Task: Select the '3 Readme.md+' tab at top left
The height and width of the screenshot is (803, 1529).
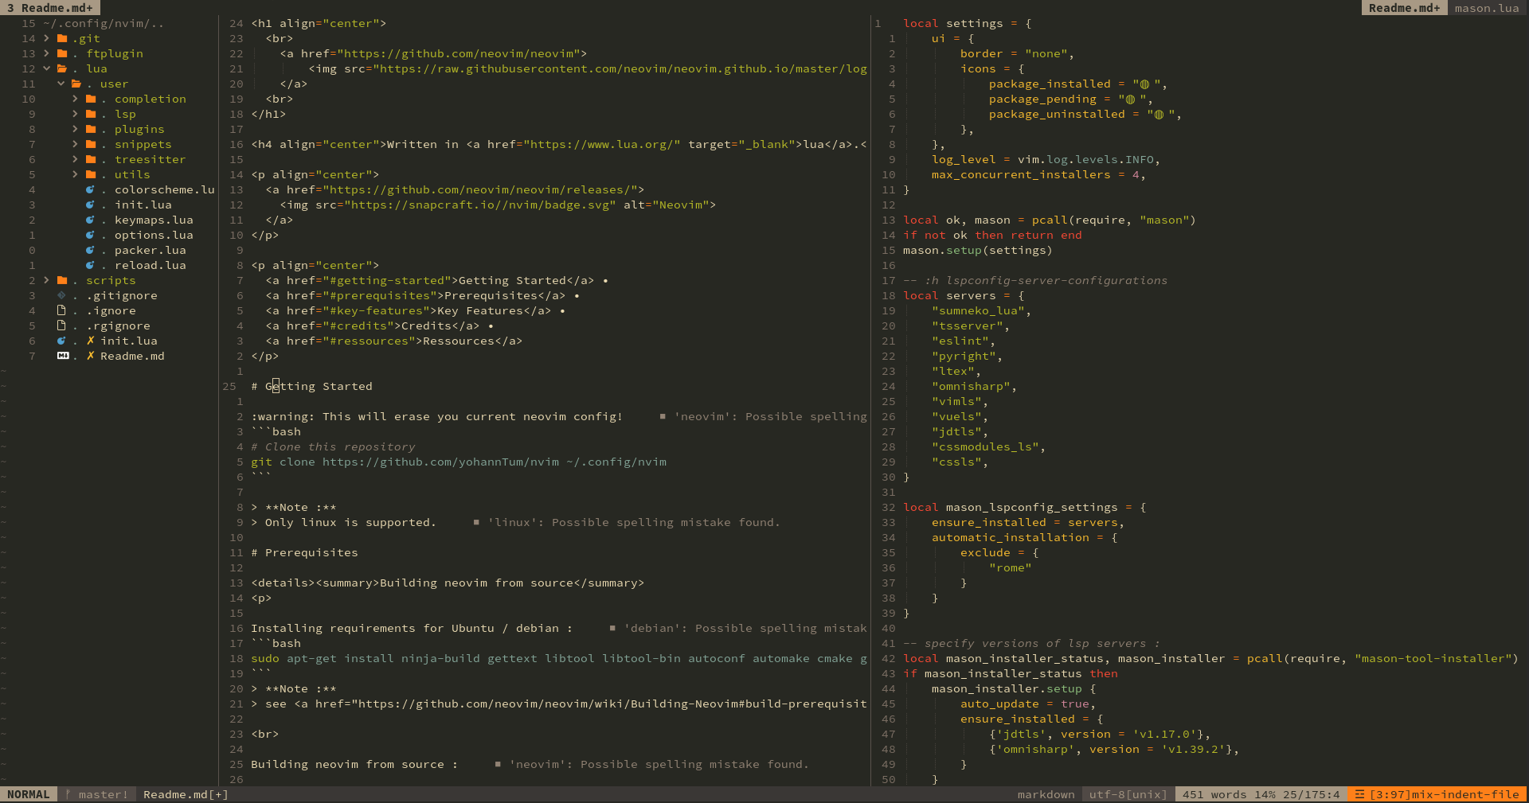Action: 49,8
